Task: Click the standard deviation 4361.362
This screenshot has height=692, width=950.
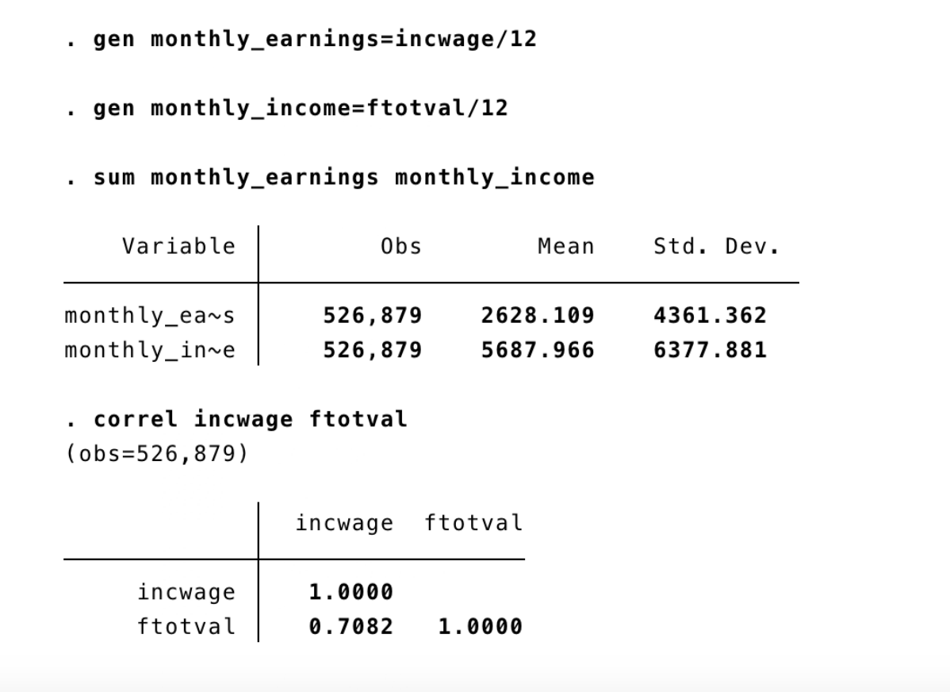Action: [x=710, y=315]
